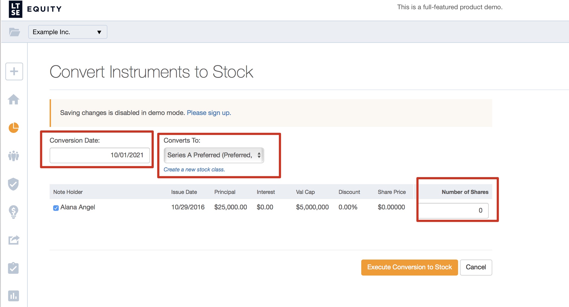Click the LTSE Equity logo
The image size is (569, 307).
35,9
